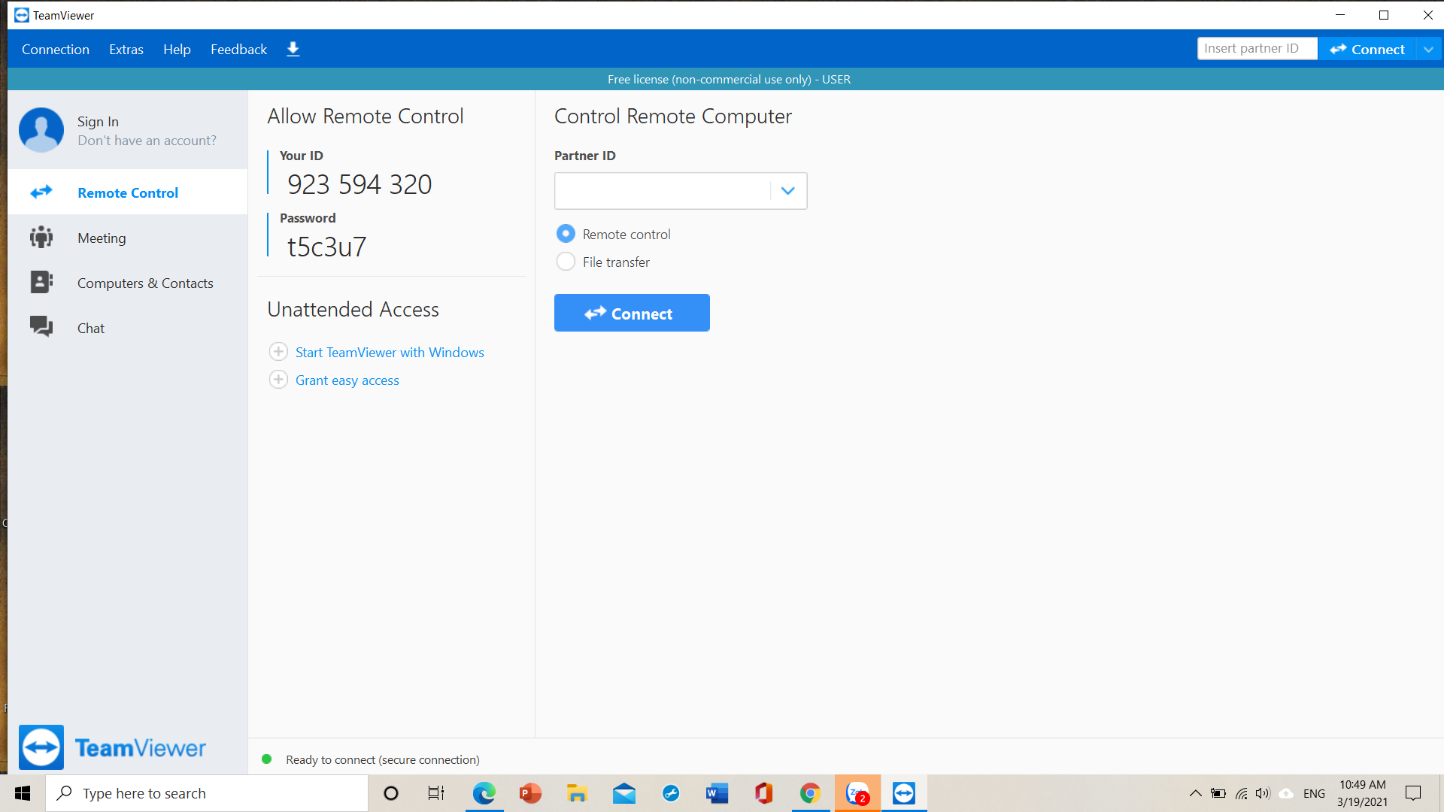Click the Free license banner text
This screenshot has width=1444, height=812.
click(x=729, y=79)
